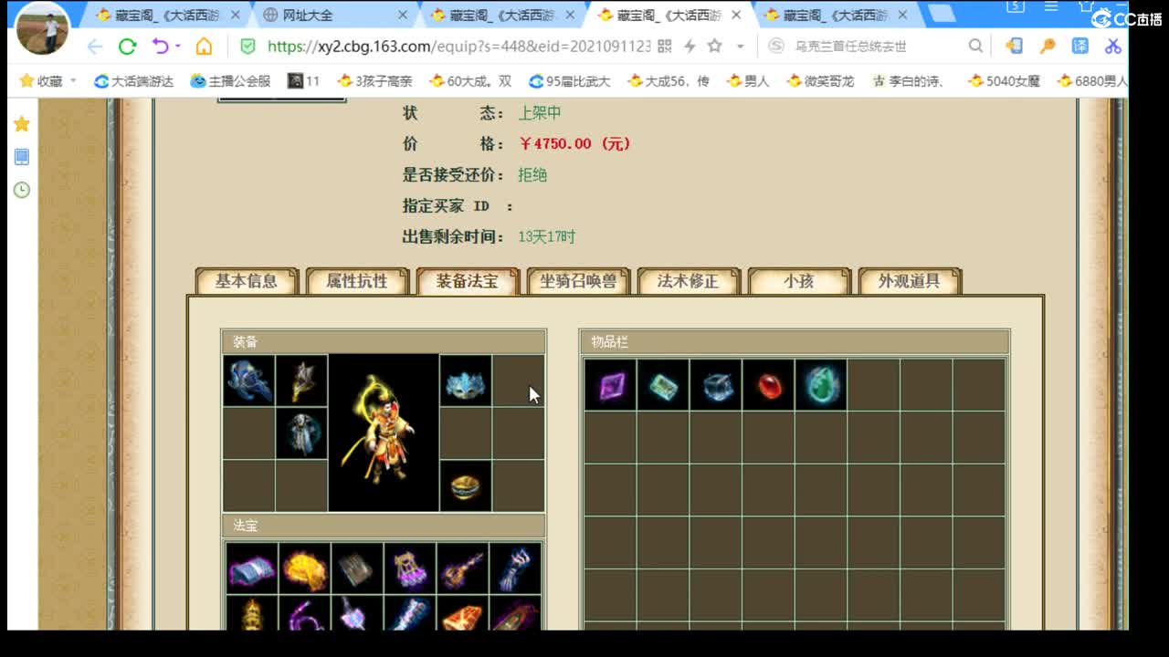
Task: Open the 坐骑召唤兽 tab
Action: coord(578,281)
